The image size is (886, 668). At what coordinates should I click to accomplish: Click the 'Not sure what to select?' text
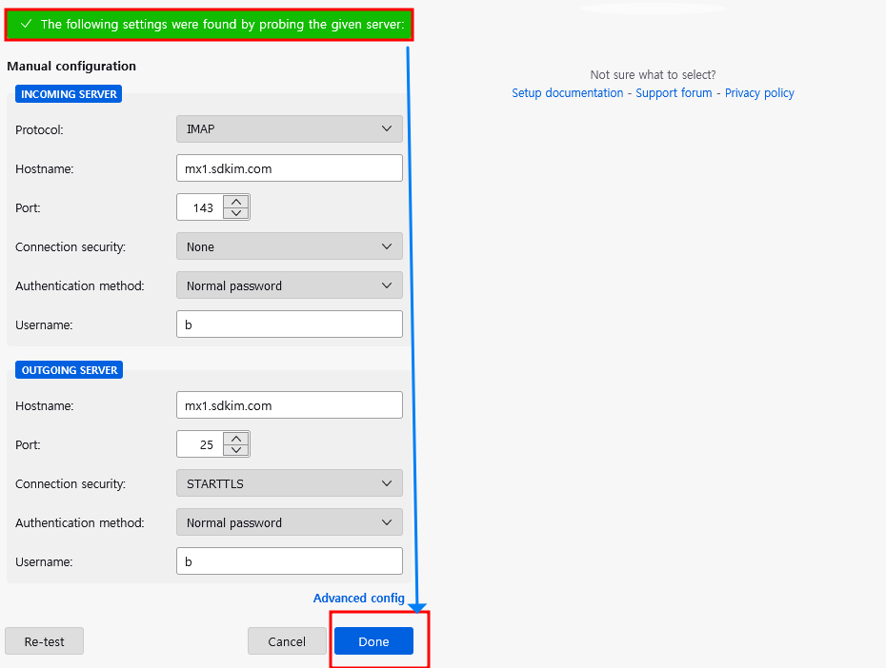coord(653,74)
